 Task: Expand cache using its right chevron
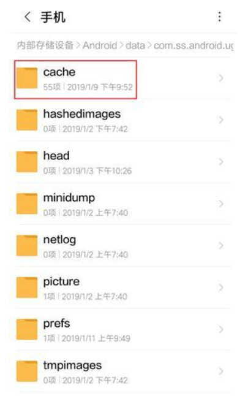pyautogui.click(x=221, y=78)
